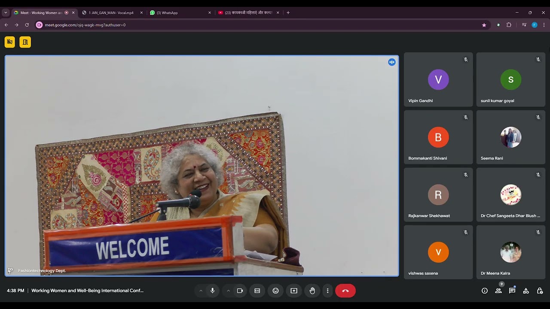Select Rajkanwar Shekhawat brown R avatar

pos(438,195)
